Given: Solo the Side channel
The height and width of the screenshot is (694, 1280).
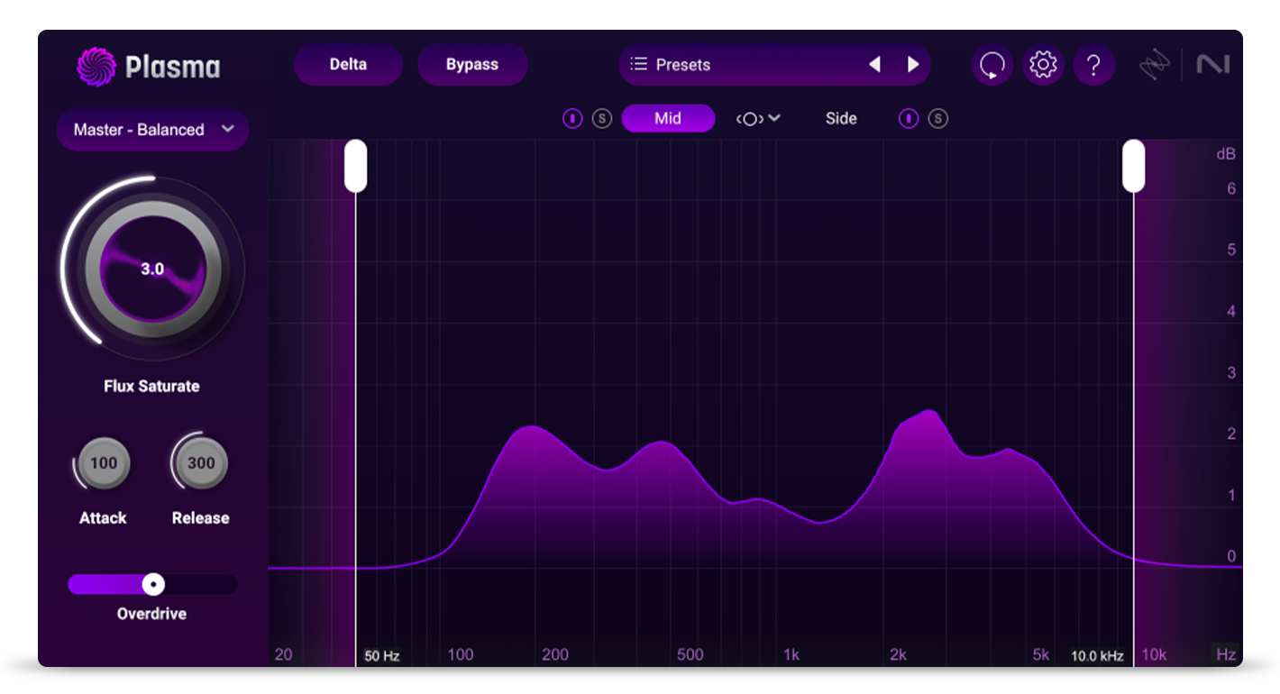Looking at the screenshot, I should pyautogui.click(x=938, y=118).
